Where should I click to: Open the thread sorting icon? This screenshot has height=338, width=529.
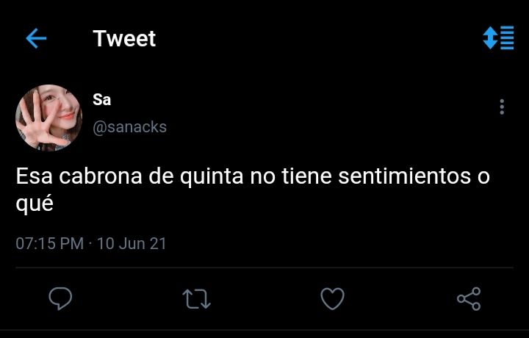point(498,37)
